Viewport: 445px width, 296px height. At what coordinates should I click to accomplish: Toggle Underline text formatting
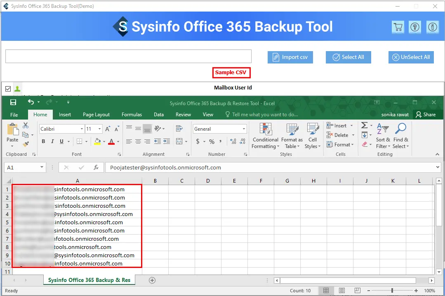[61, 141]
